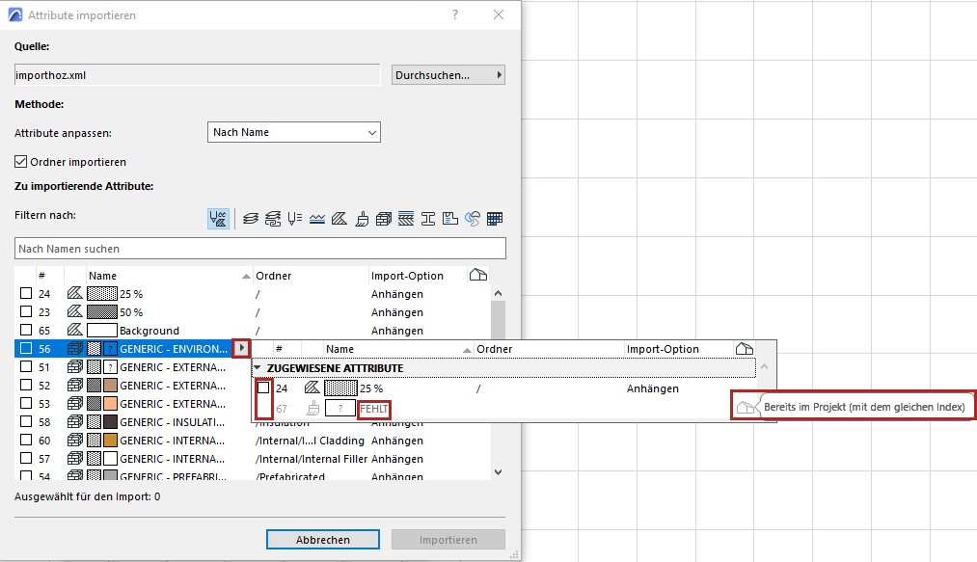
Task: Select the all attribute types filter icon
Action: click(219, 219)
